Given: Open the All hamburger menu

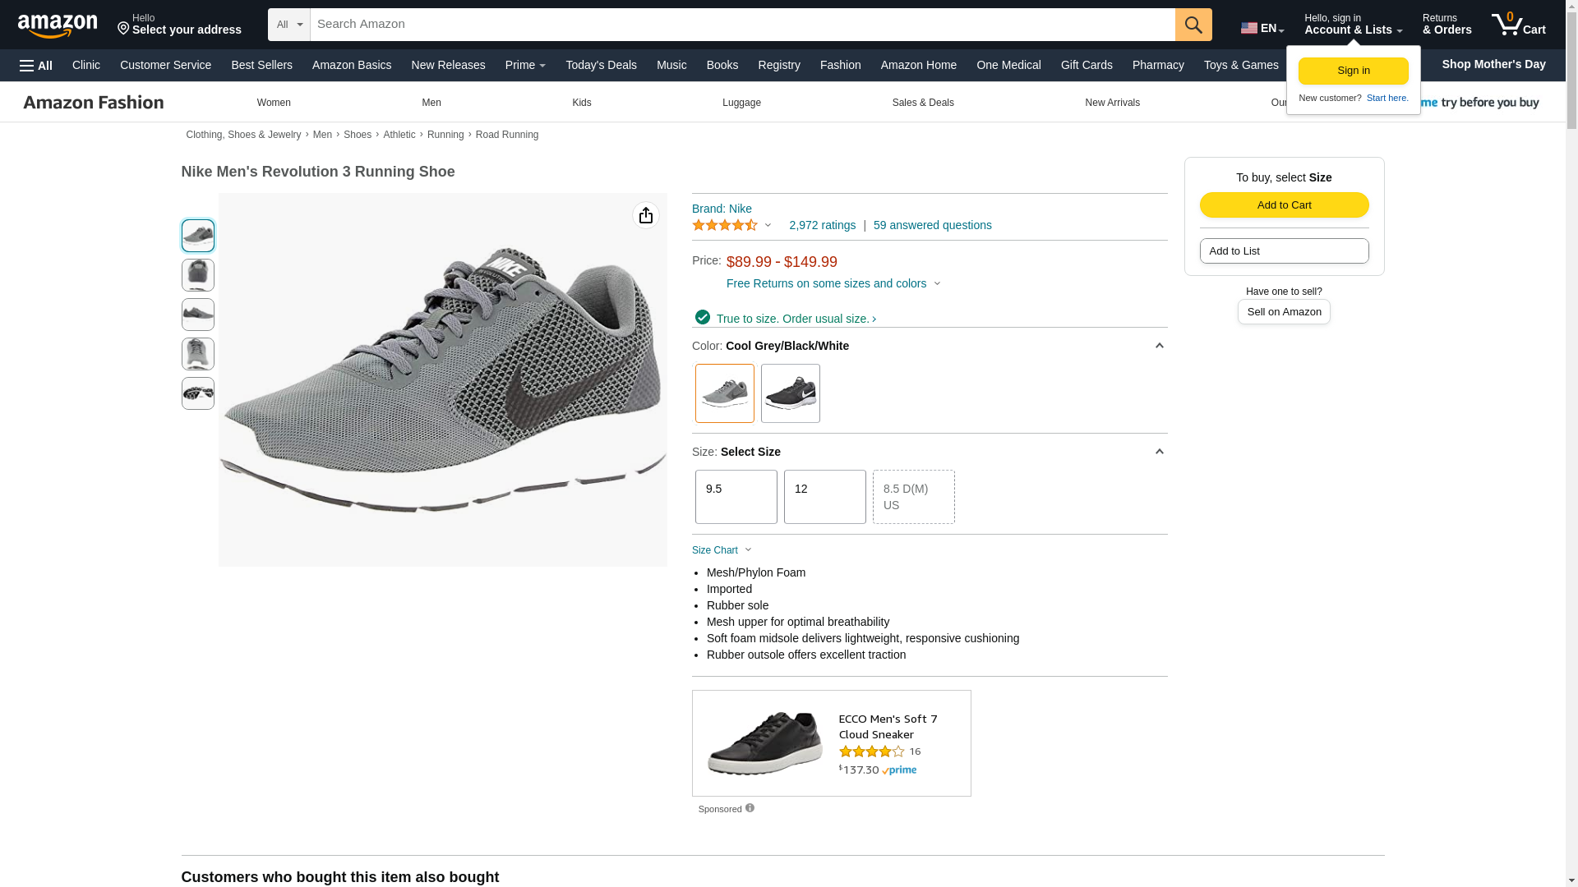Looking at the screenshot, I should pyautogui.click(x=36, y=66).
